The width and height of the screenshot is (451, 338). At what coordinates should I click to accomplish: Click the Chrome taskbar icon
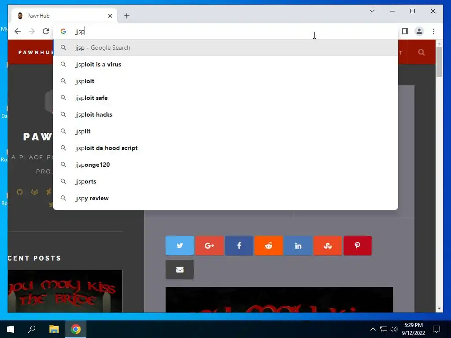pos(76,329)
